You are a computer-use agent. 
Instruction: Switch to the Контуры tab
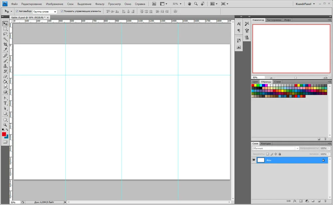pyautogui.click(x=266, y=143)
